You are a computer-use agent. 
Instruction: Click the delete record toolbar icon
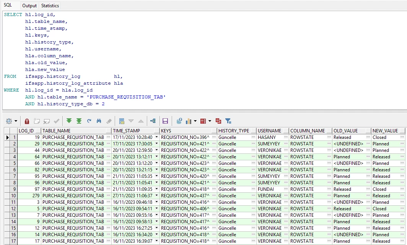(47, 121)
